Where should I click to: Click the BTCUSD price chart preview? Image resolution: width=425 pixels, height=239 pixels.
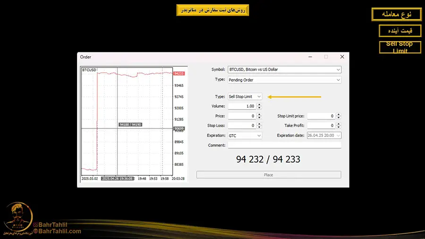(x=127, y=124)
